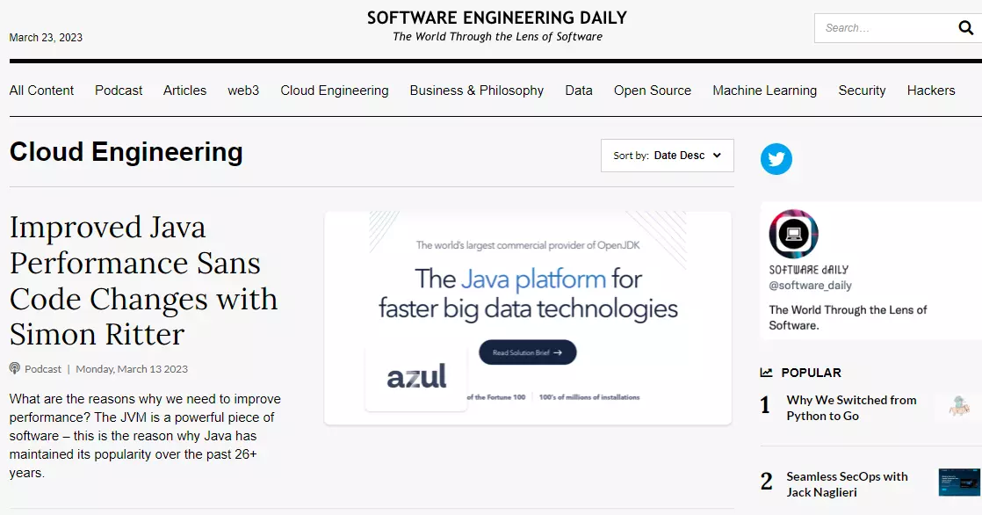
Task: Open the article Improved Java Performance Sans Code Changes
Action: (143, 280)
